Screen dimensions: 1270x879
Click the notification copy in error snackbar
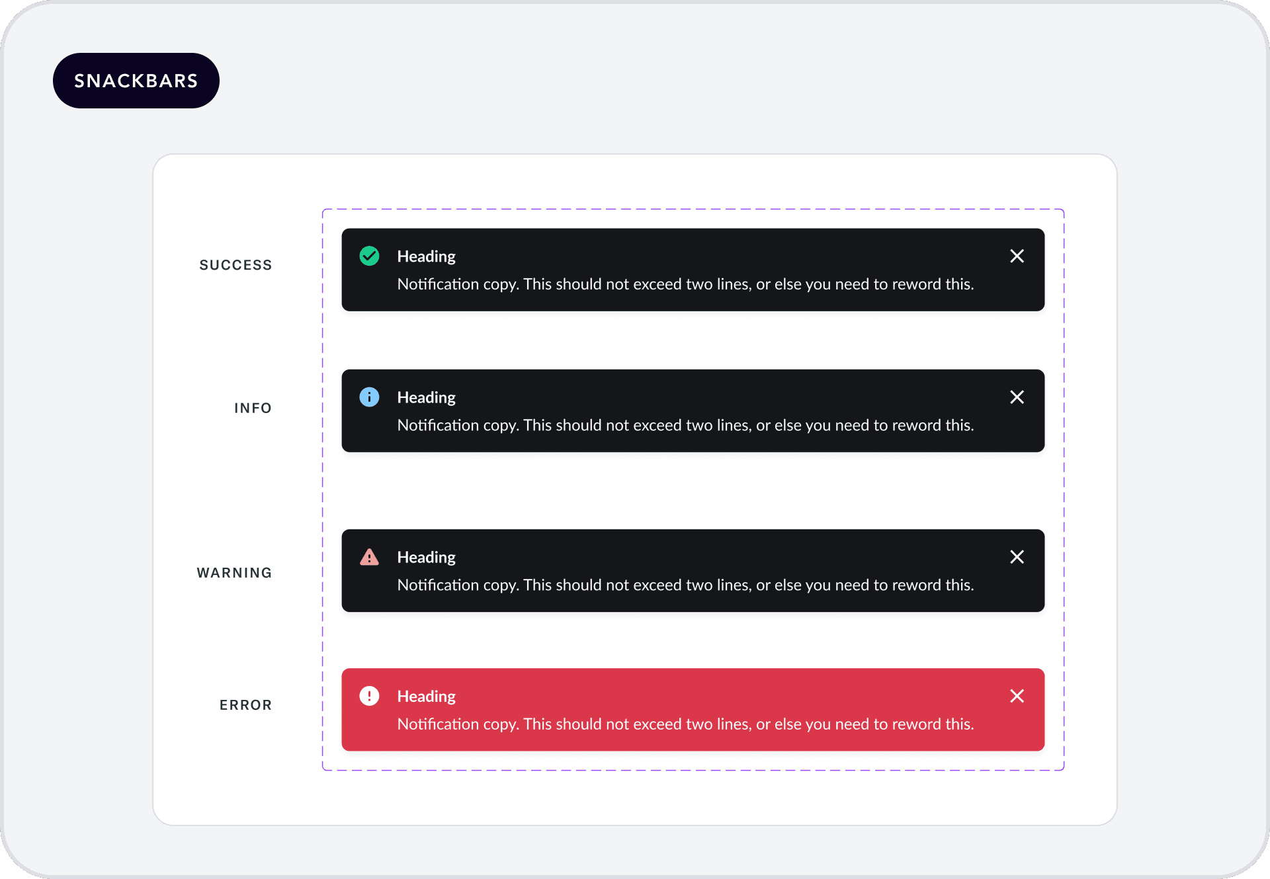click(x=685, y=724)
